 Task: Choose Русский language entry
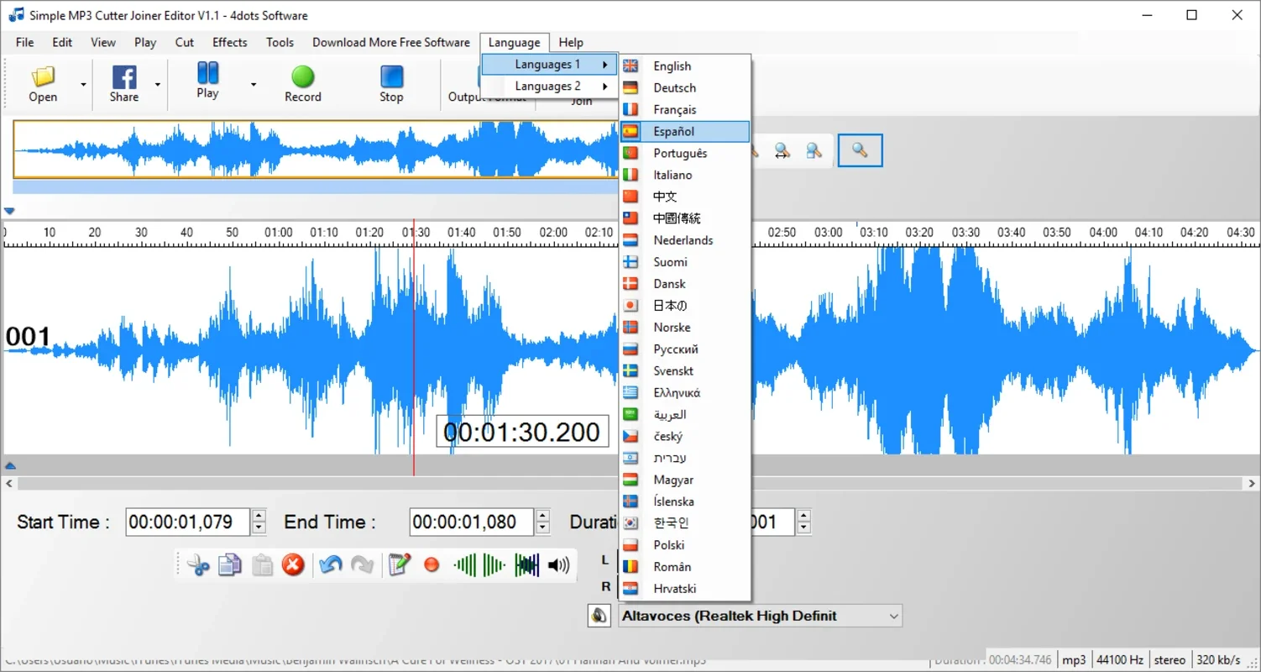[x=685, y=349]
